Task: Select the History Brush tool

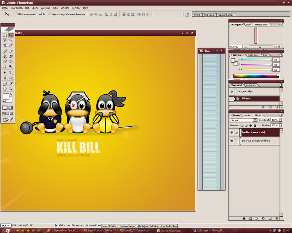Action: 11,56
